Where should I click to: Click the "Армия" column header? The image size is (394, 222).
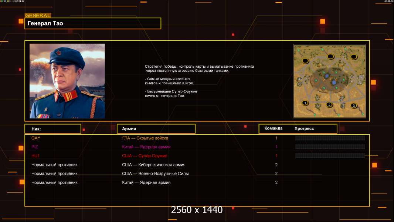(x=156, y=129)
